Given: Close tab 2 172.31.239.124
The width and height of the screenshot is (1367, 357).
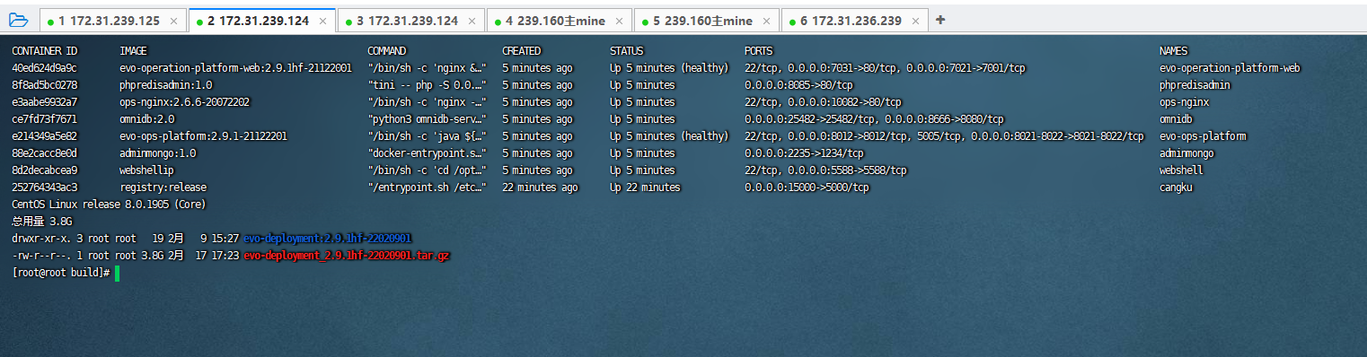Looking at the screenshot, I should [322, 21].
